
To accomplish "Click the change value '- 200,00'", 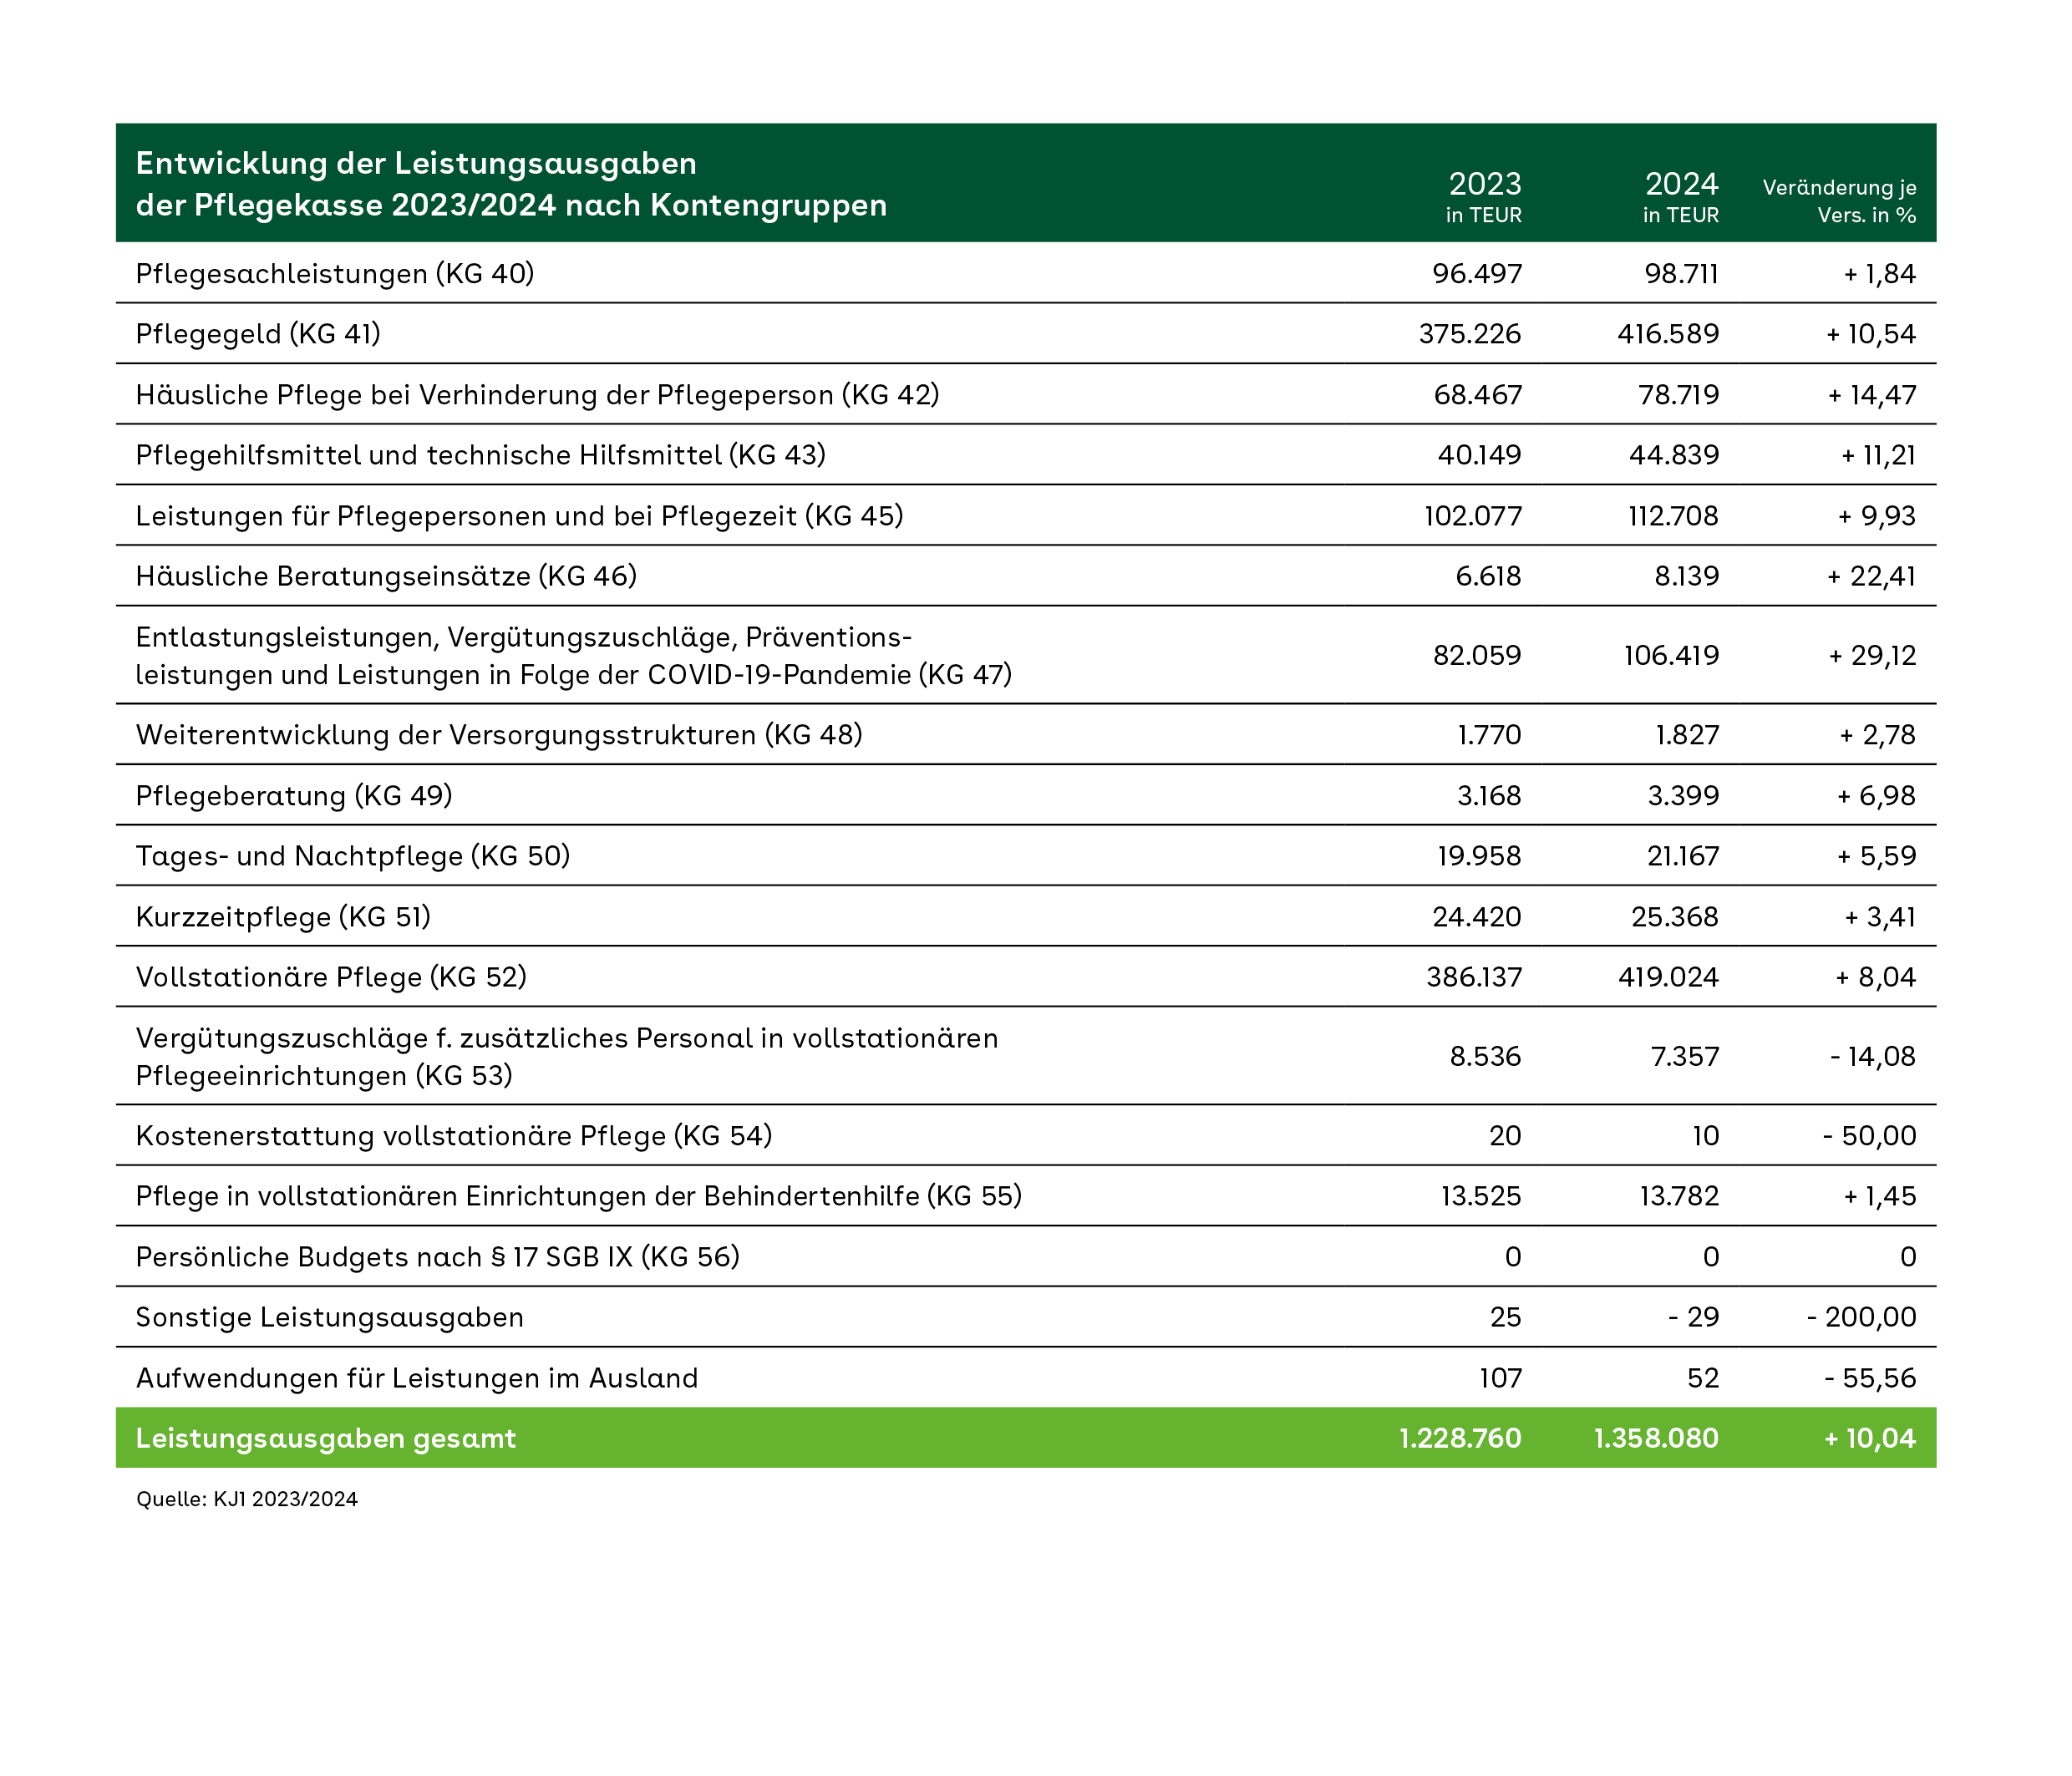I will (x=1862, y=1317).
